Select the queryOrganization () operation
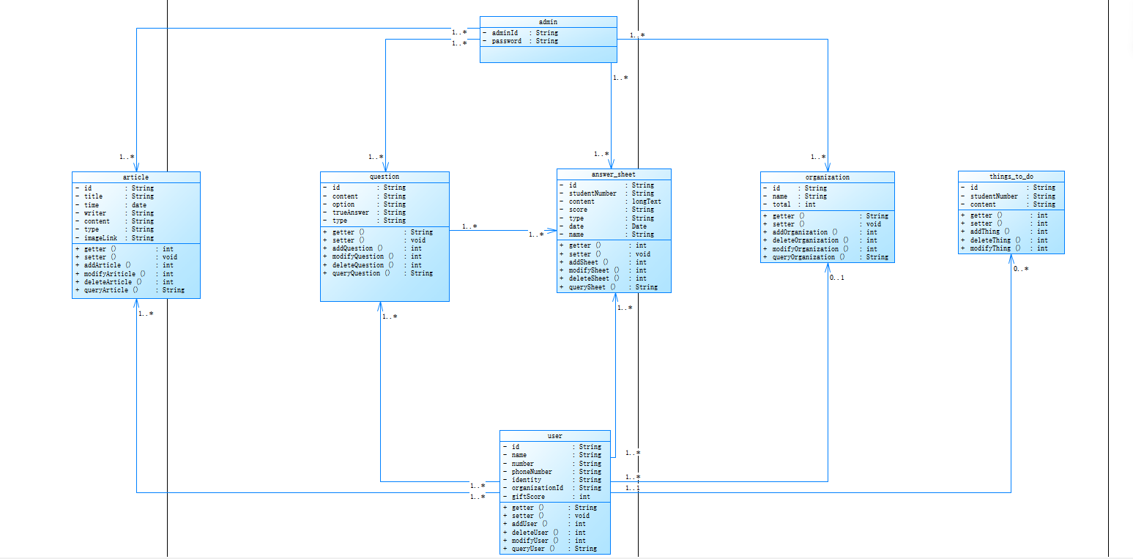Viewport: 1133px width, 559px height. click(826, 257)
